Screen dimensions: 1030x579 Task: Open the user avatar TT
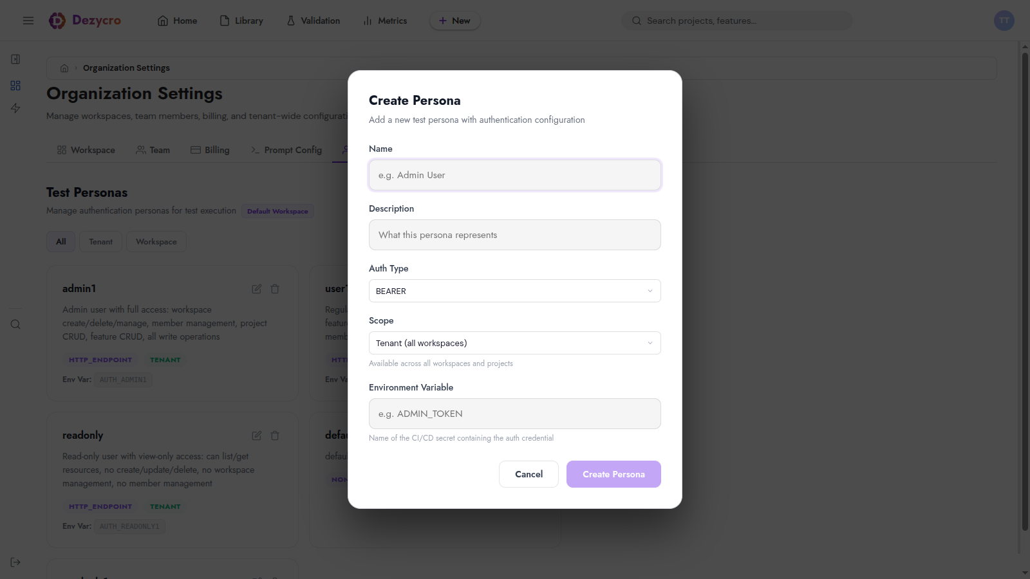pyautogui.click(x=1004, y=21)
